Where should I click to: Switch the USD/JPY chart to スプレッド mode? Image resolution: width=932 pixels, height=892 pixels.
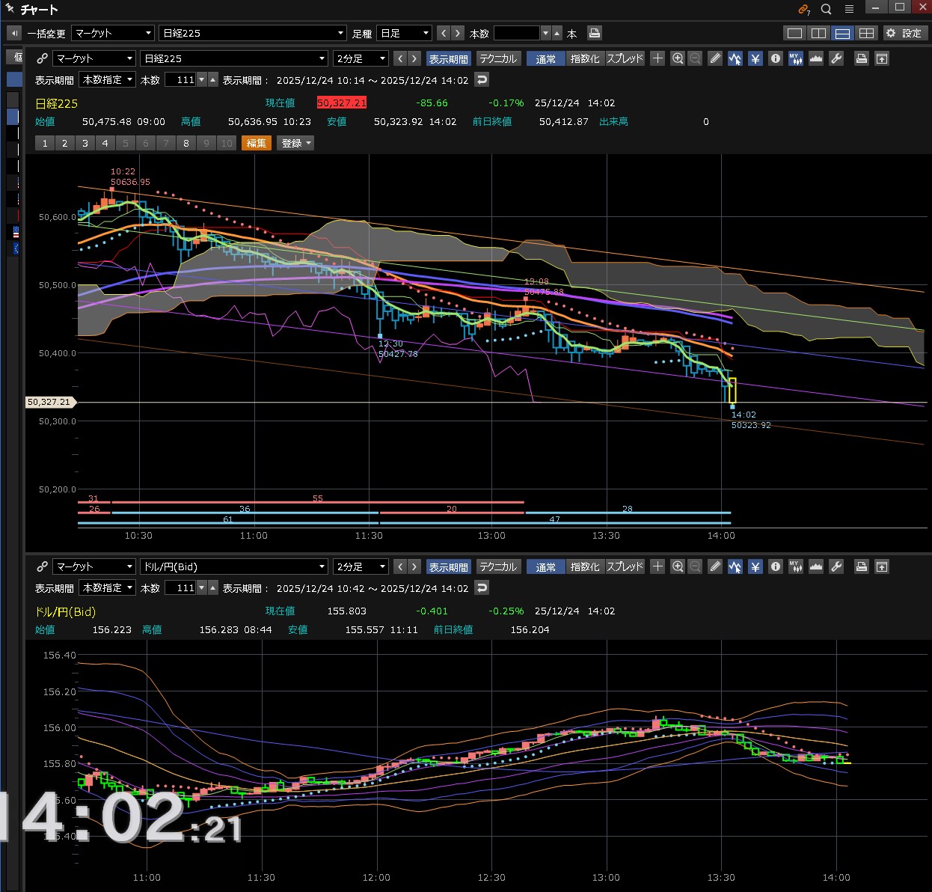[625, 566]
